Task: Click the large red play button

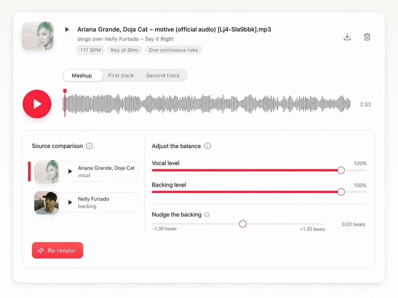Action: click(37, 104)
